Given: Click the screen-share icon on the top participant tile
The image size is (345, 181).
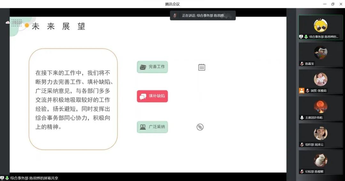Looking at the screenshot, I should 301,37.
